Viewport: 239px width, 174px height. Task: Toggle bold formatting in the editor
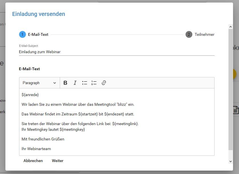[65, 83]
